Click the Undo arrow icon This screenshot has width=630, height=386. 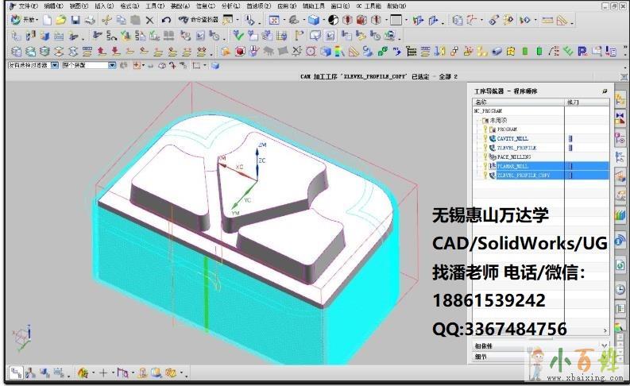(165, 19)
